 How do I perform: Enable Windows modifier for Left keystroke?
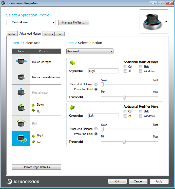pos(140,116)
